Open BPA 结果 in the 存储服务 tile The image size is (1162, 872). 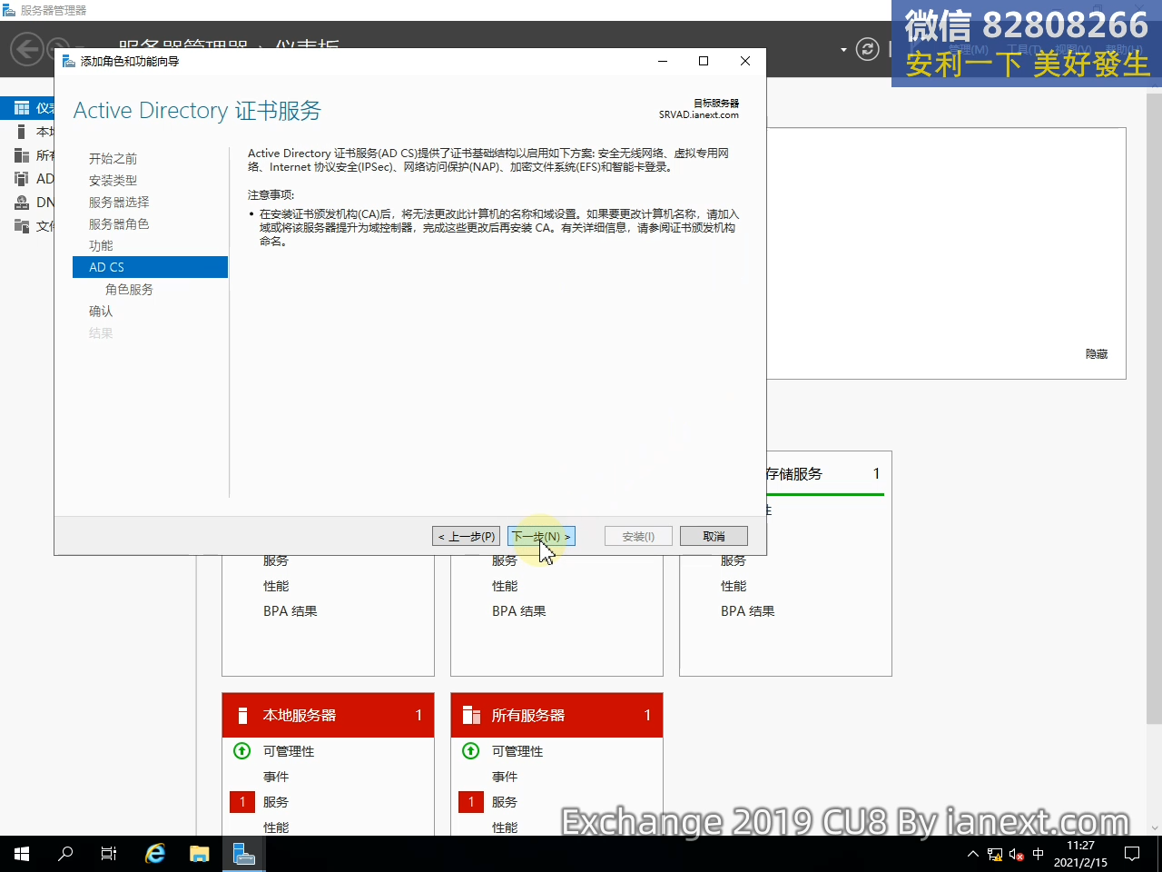748,611
